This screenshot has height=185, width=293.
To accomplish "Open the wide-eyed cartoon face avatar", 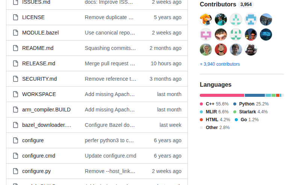I will [x=221, y=35].
